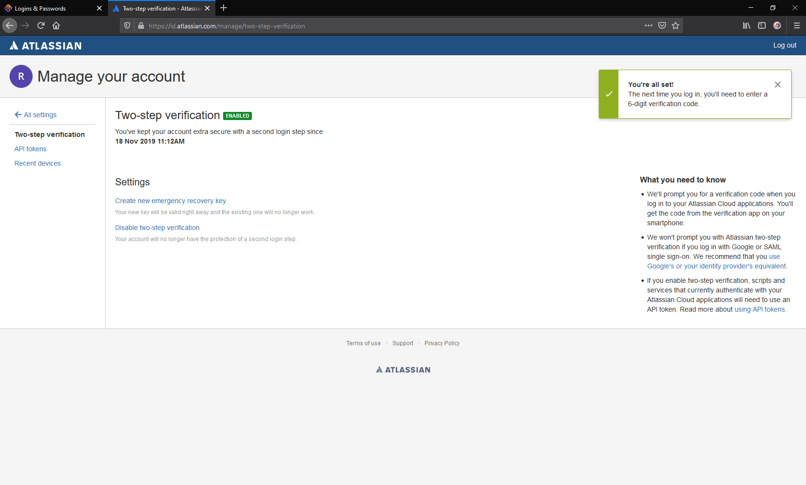Viewport: 806px width, 485px height.
Task: Click the 18 Nov 2019 11:12AM date
Action: click(x=150, y=141)
